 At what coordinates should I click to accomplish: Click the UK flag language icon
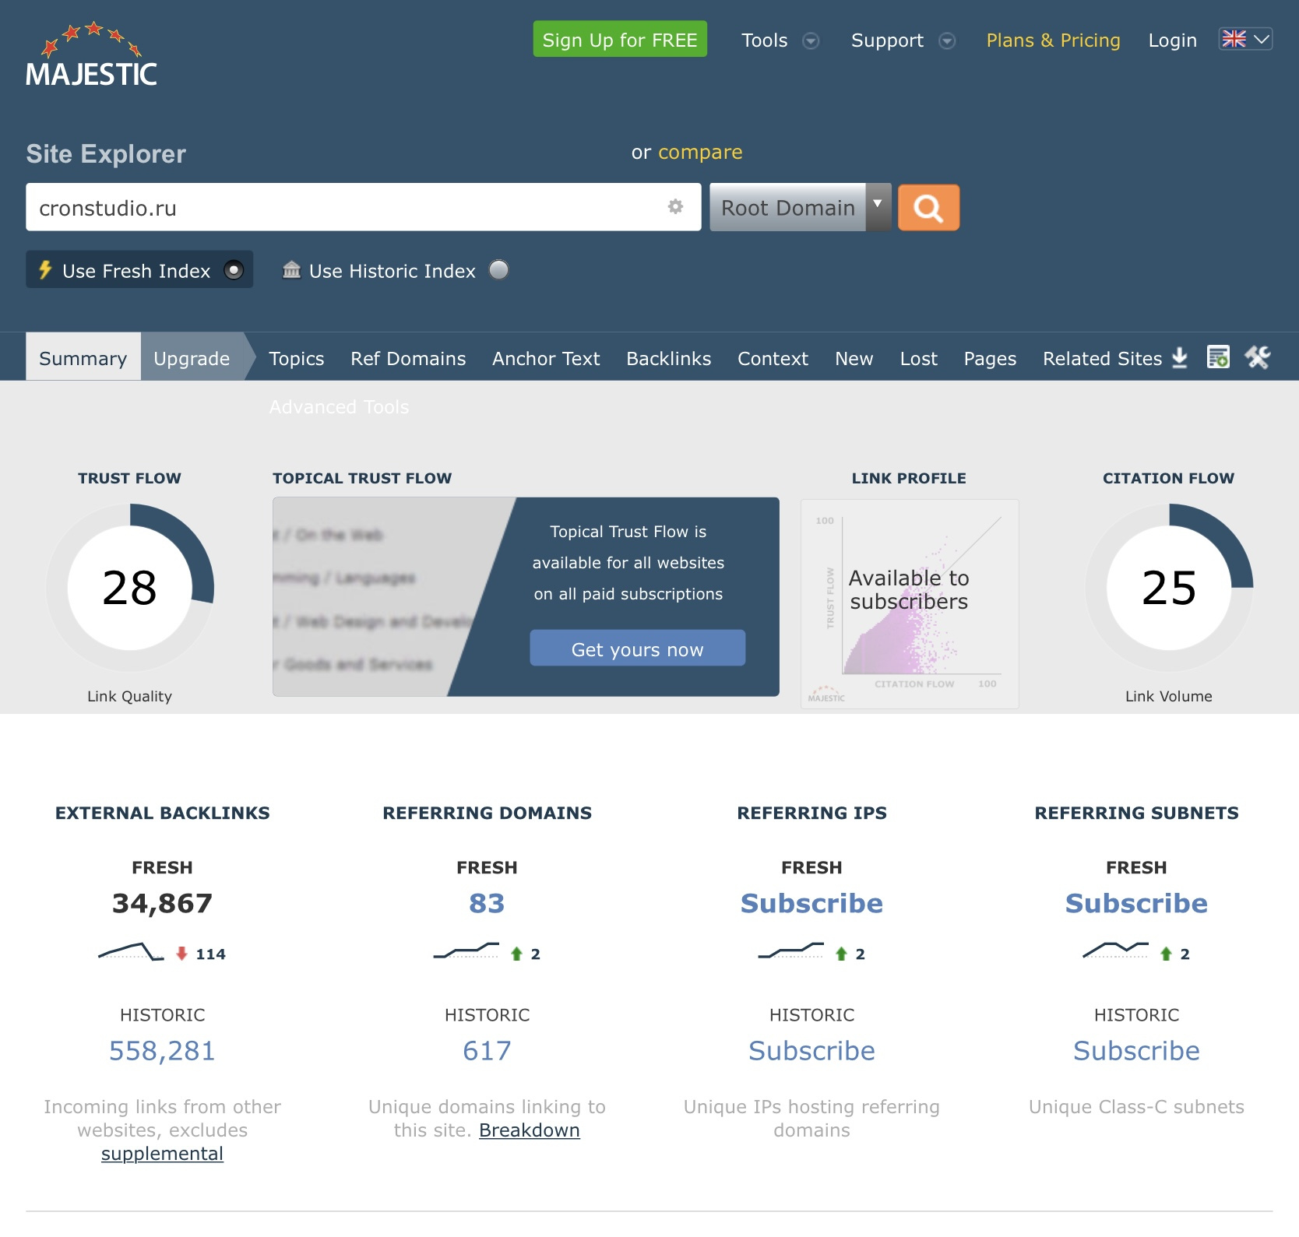(x=1234, y=39)
